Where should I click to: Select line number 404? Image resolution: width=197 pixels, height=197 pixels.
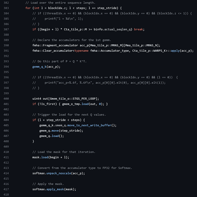[x=6, y=120]
